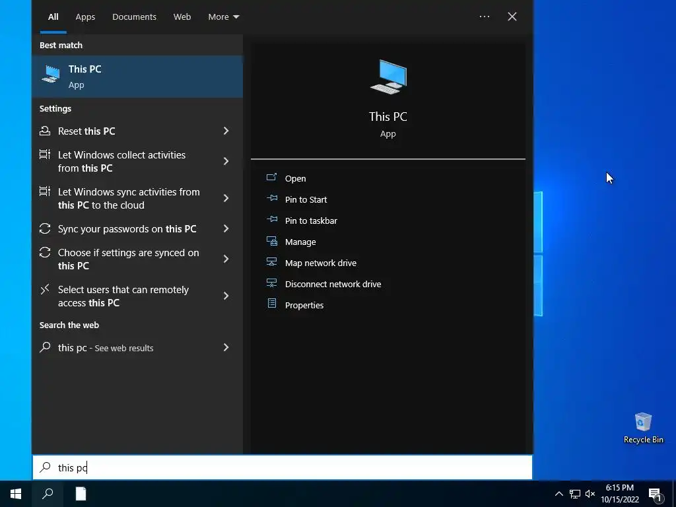Show hidden icons in system tray
676x507 pixels.
pos(558,494)
